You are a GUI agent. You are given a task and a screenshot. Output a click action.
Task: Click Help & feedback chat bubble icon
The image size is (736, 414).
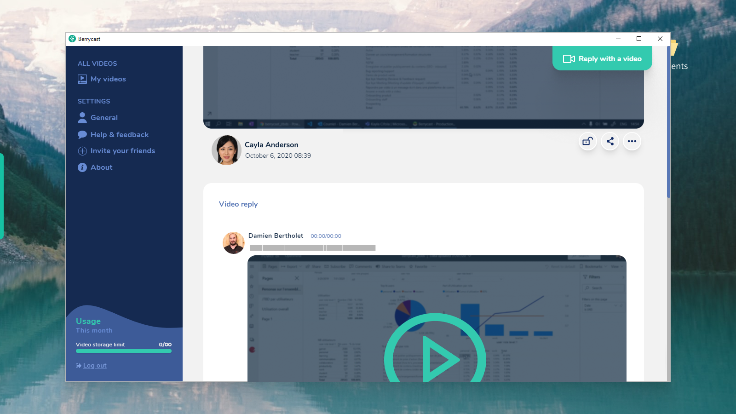[82, 135]
